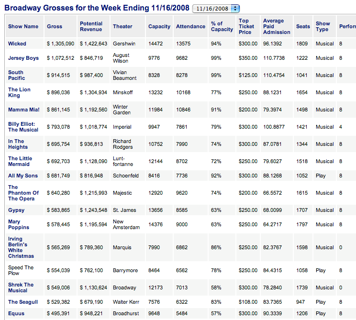Screen dimensions: 356x320
Task: Sort by Show Name column header
Action: [23, 27]
